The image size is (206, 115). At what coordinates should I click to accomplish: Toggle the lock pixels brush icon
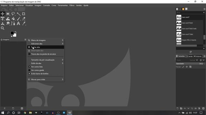183,67
